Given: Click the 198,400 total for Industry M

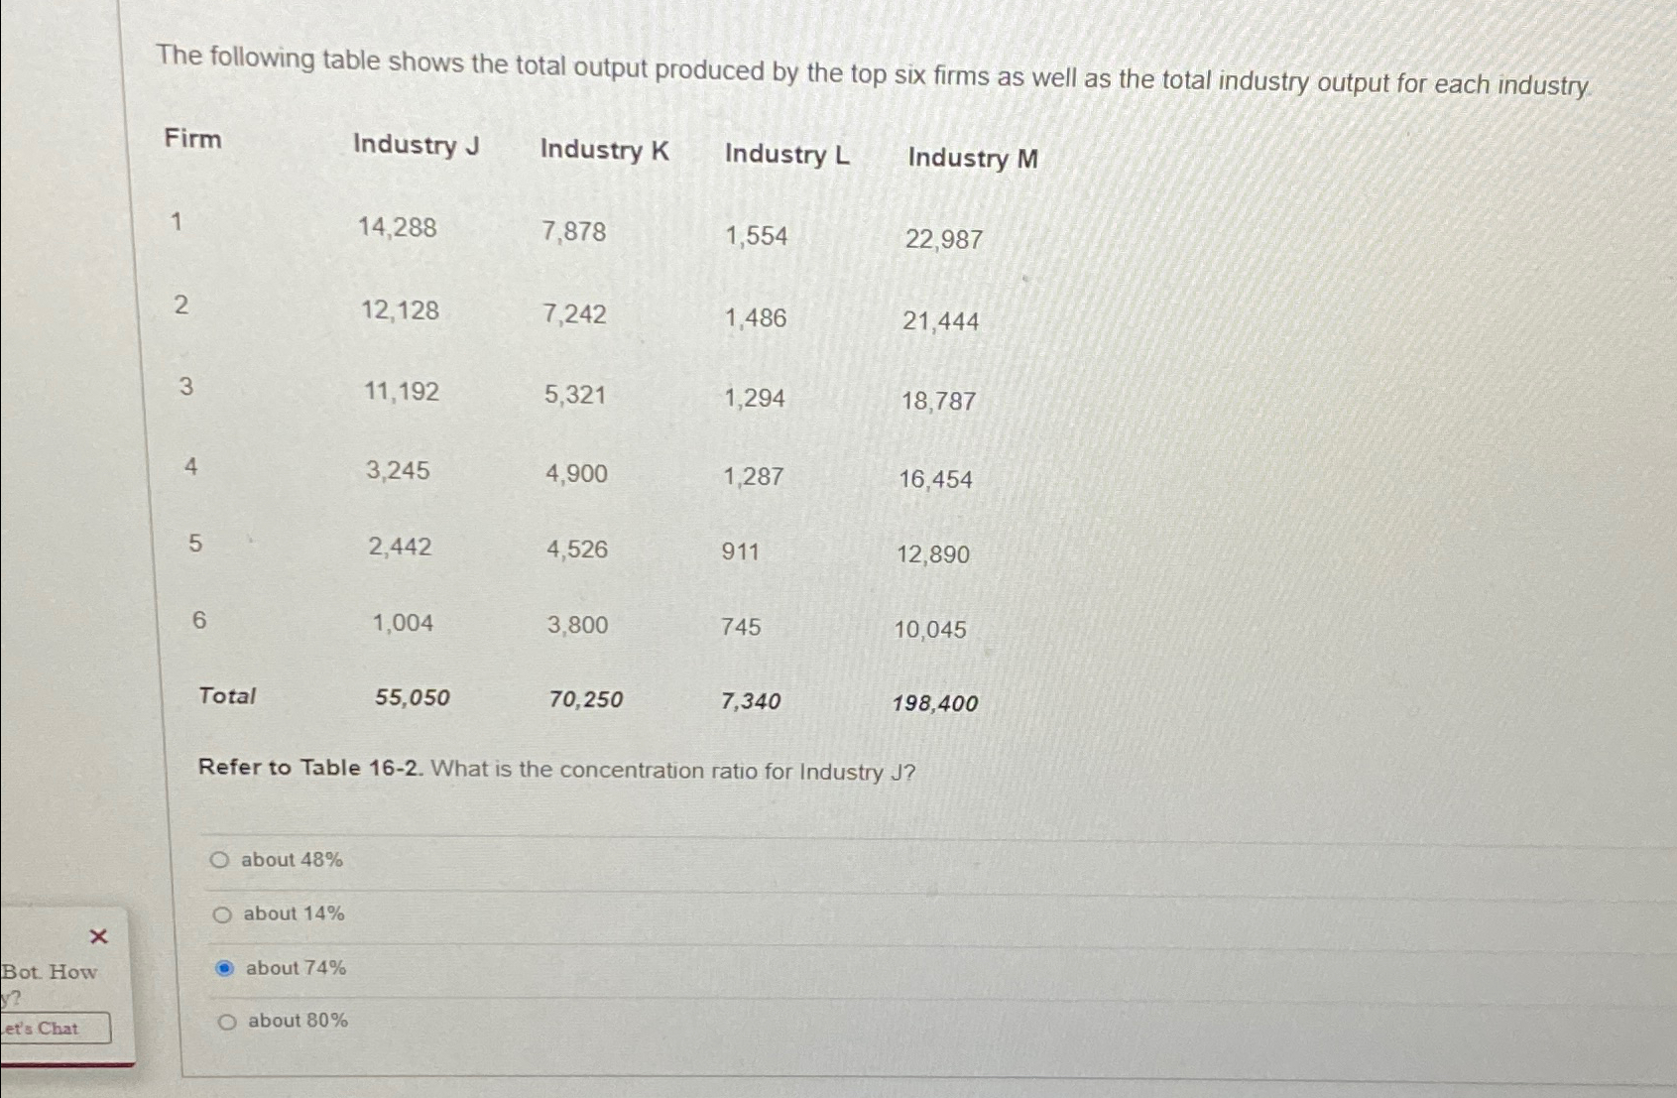Looking at the screenshot, I should pos(936,702).
